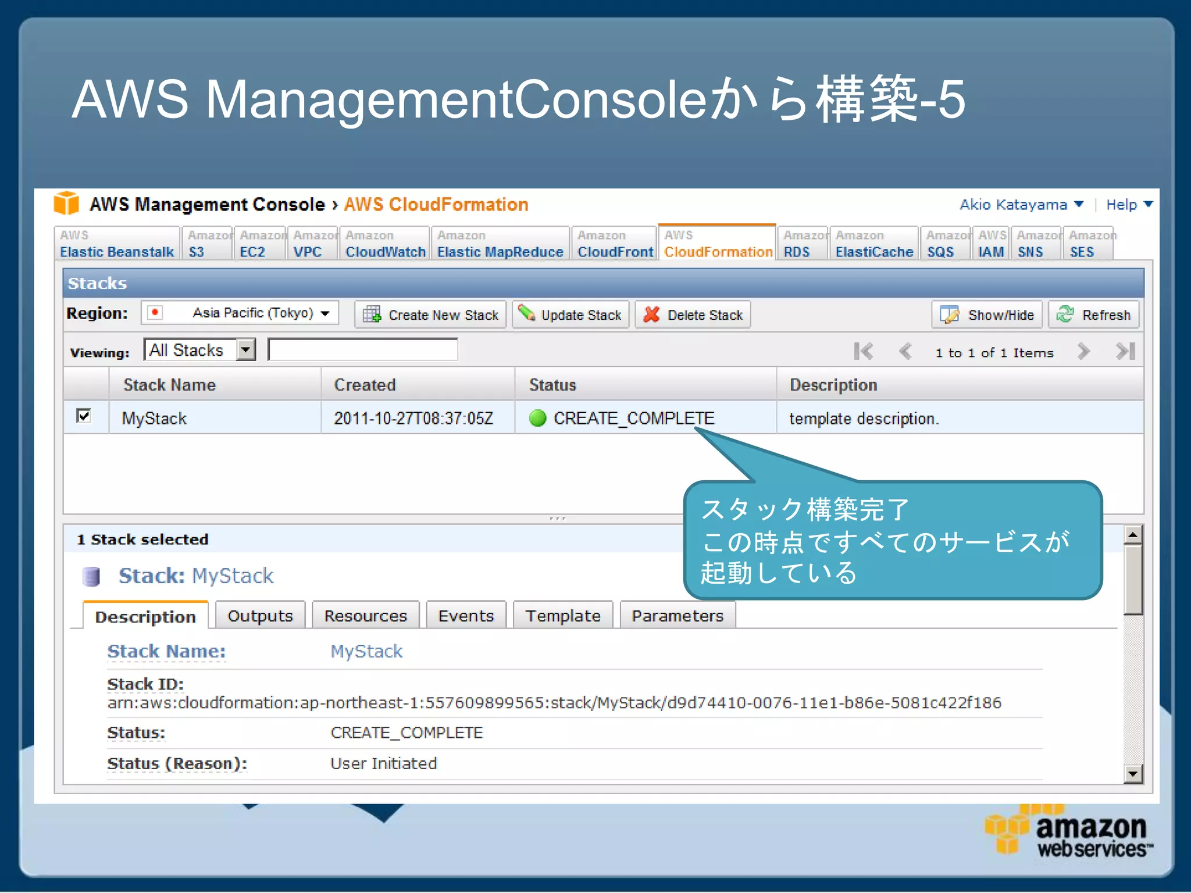
Task: Switch to the Elastic Beanstalk service tab
Action: pyautogui.click(x=117, y=244)
